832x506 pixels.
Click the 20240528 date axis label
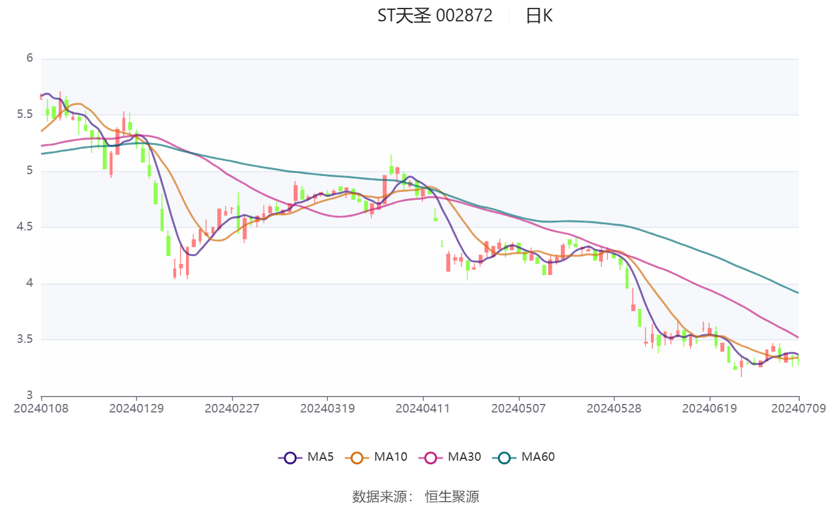click(614, 408)
